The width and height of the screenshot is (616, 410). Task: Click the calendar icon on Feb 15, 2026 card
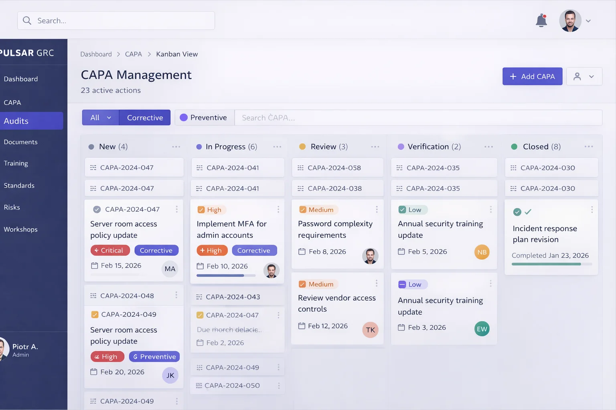pyautogui.click(x=95, y=265)
